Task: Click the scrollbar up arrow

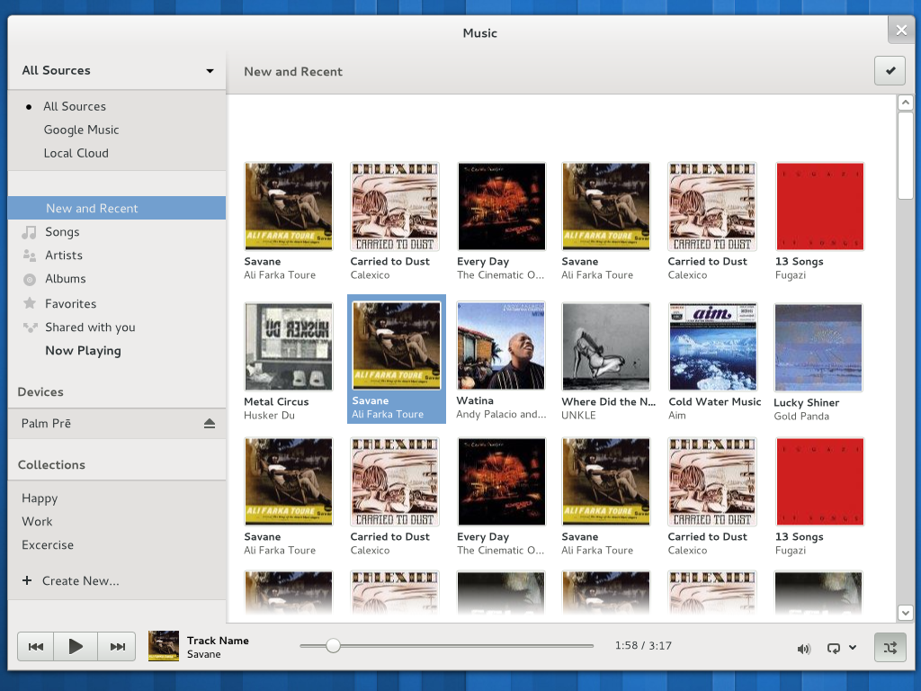Action: click(x=905, y=103)
